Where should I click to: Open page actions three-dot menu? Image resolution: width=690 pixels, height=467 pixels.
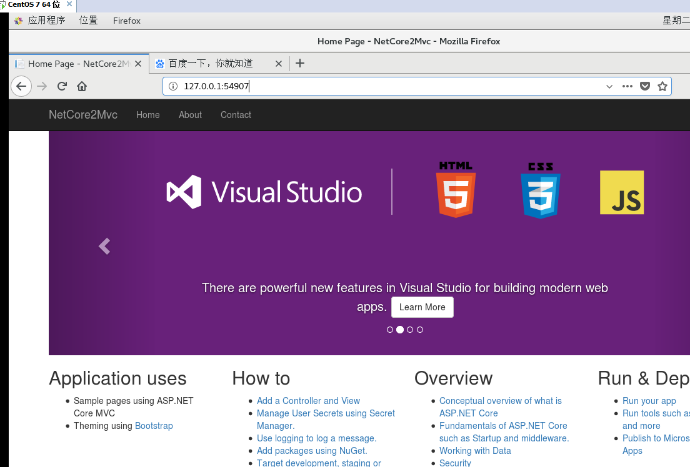pyautogui.click(x=627, y=86)
